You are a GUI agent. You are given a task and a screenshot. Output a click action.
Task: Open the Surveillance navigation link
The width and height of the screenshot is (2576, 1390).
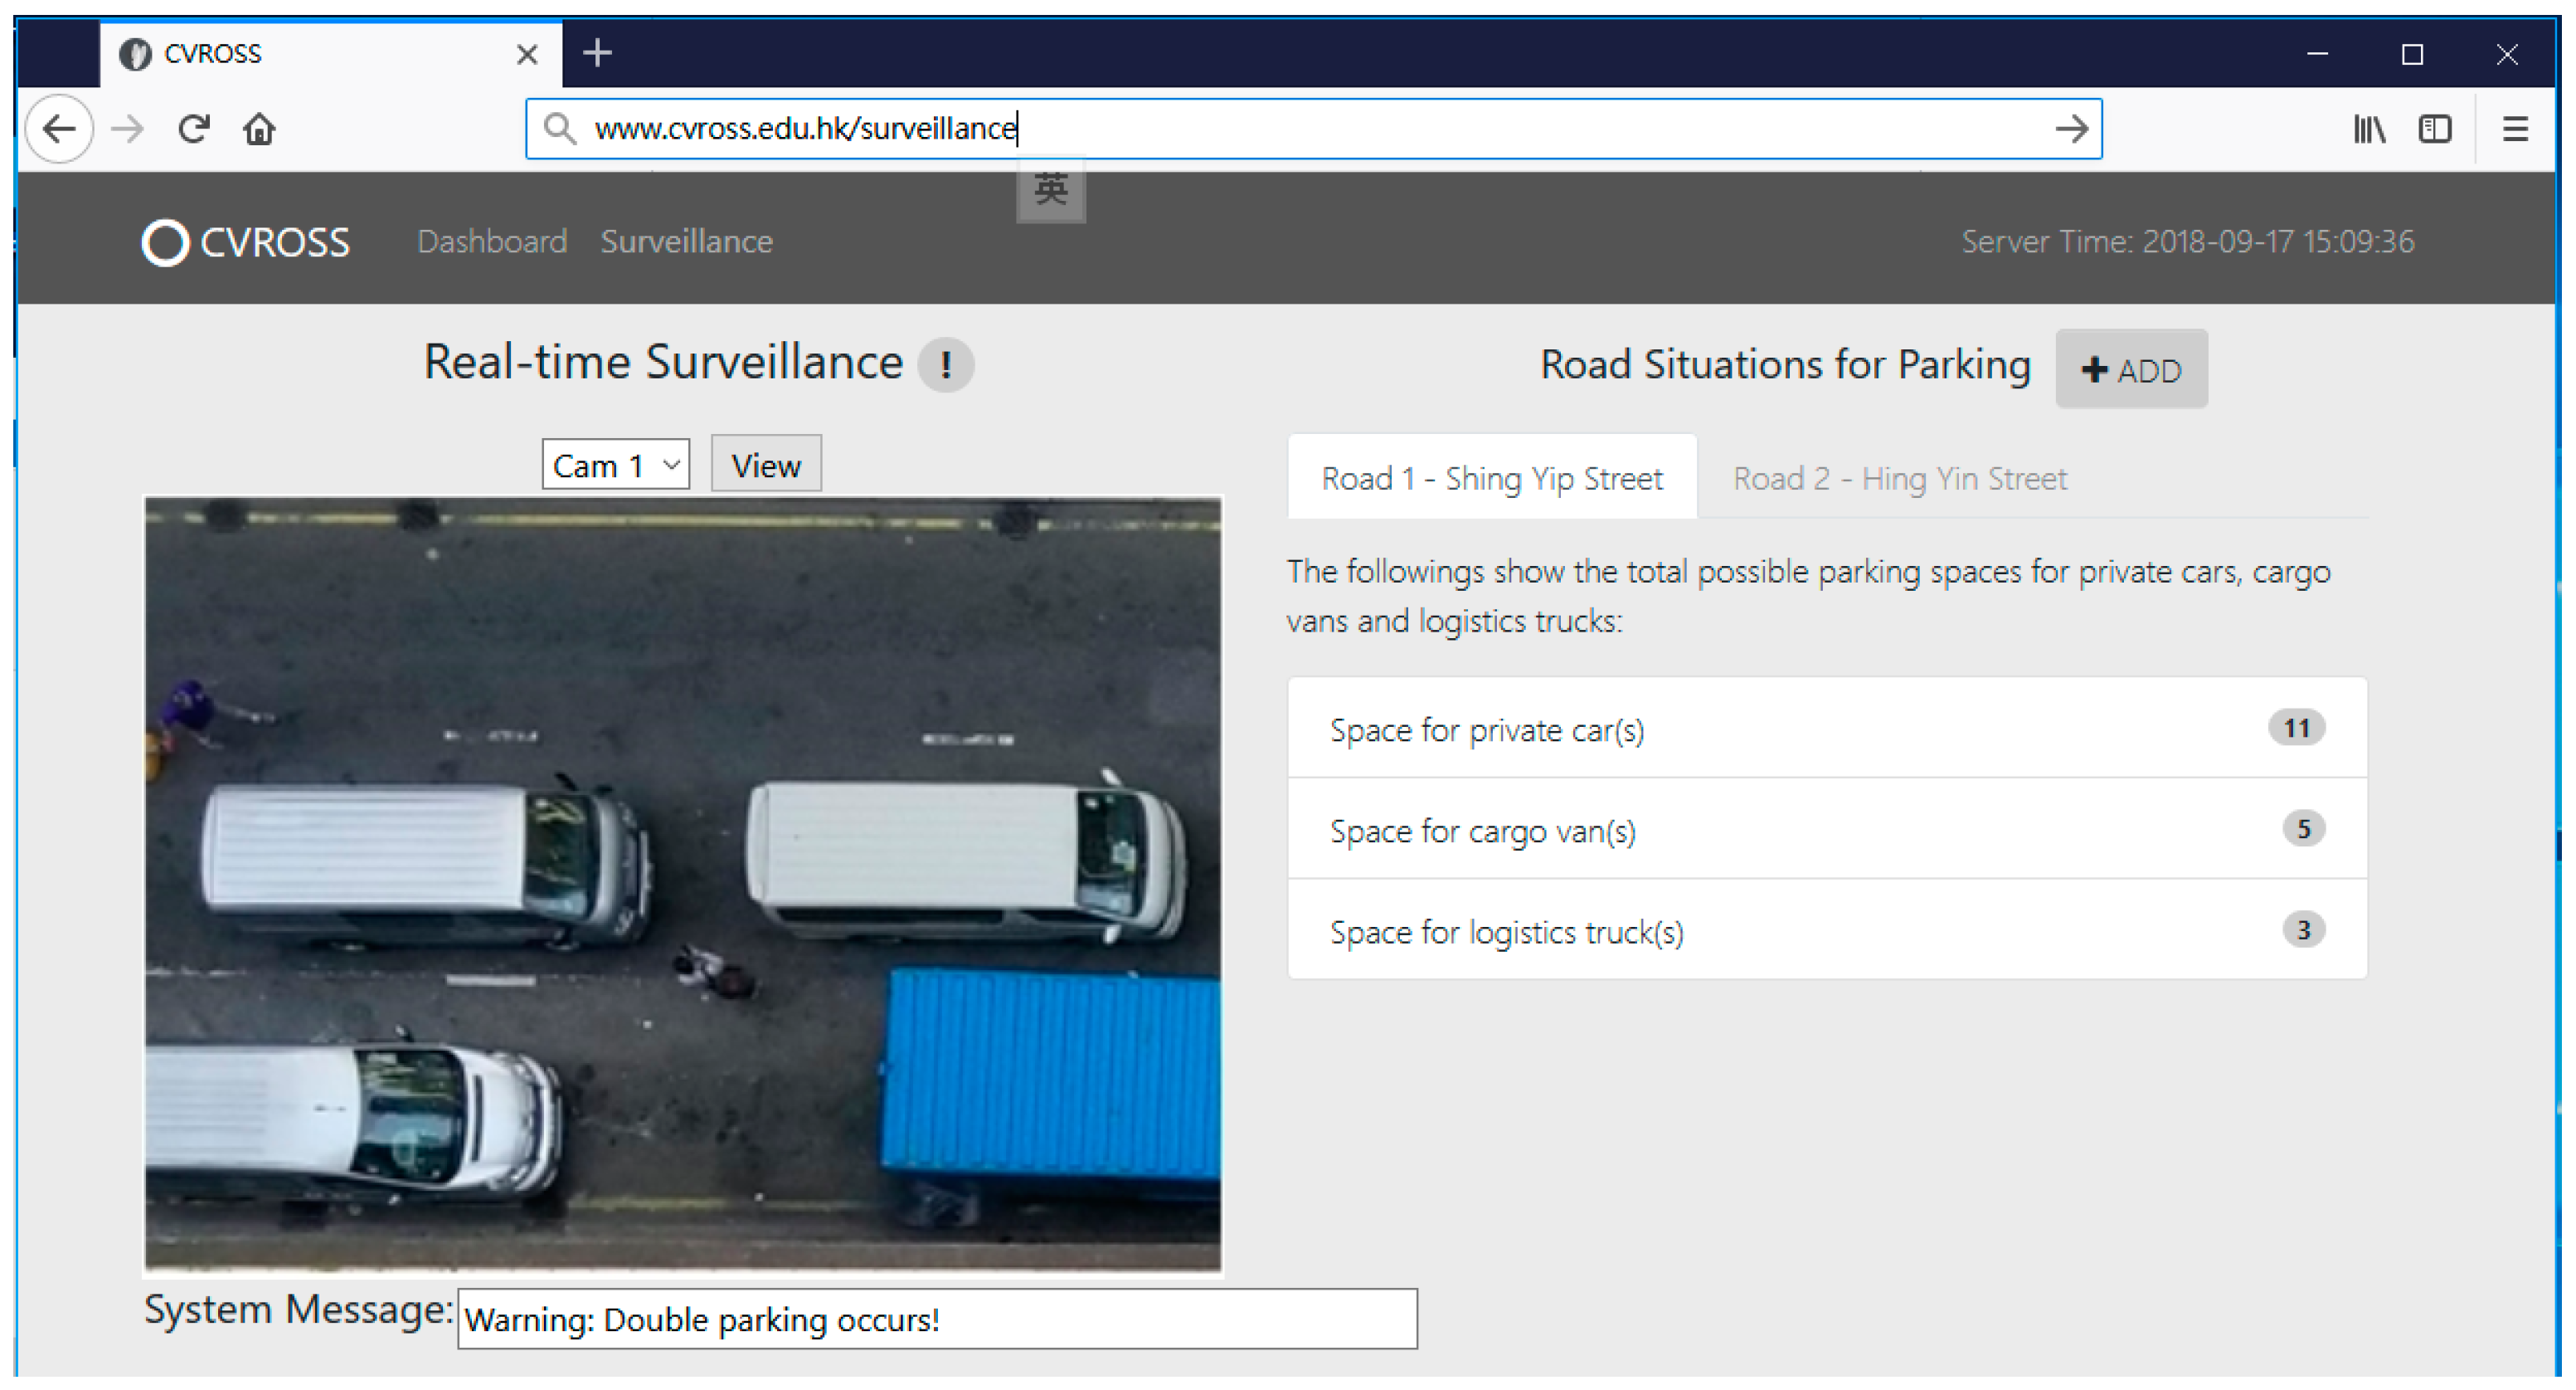click(x=686, y=242)
